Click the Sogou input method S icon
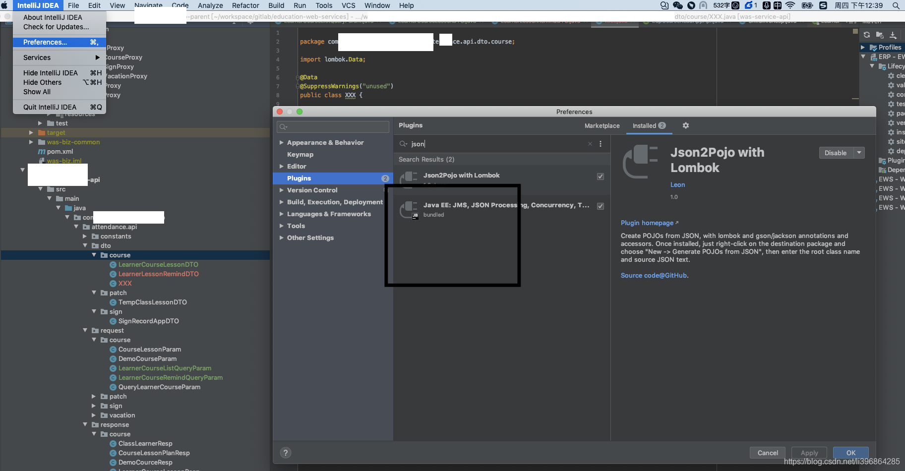 pyautogui.click(x=823, y=5)
